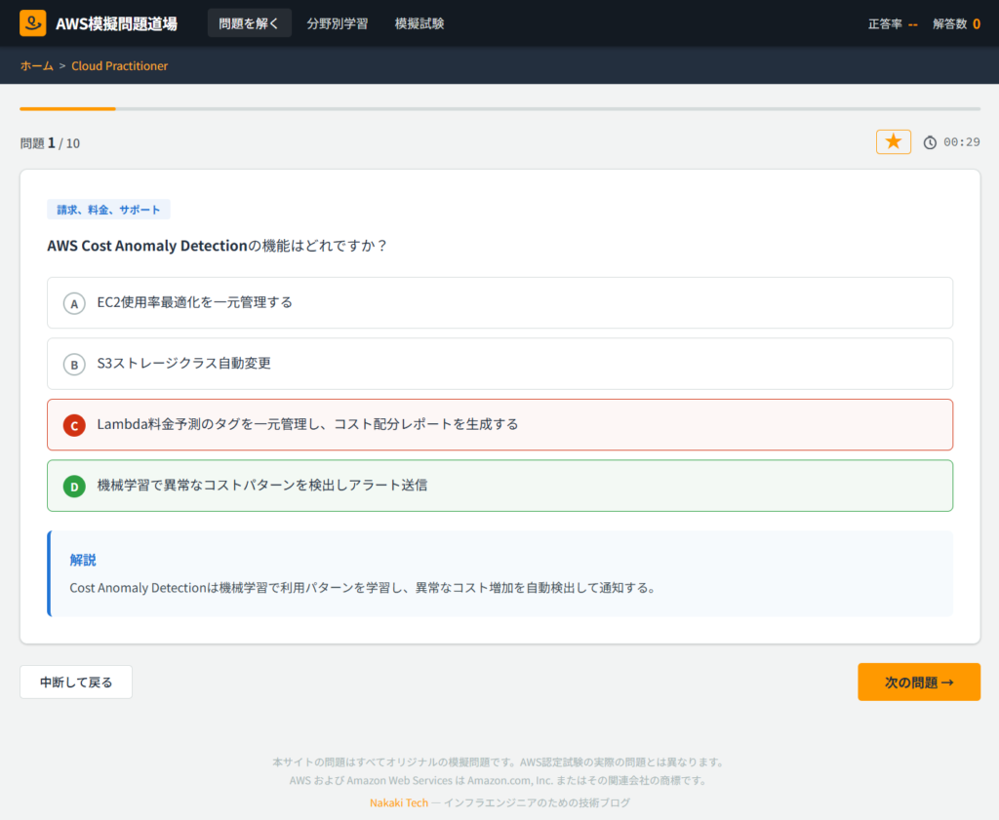Open the Nakaki Tech footer link
The width and height of the screenshot is (999, 820).
pyautogui.click(x=398, y=802)
